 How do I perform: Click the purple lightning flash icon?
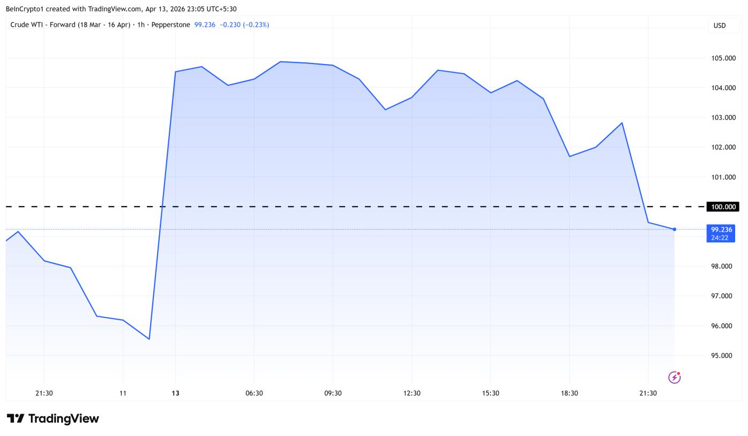(674, 377)
